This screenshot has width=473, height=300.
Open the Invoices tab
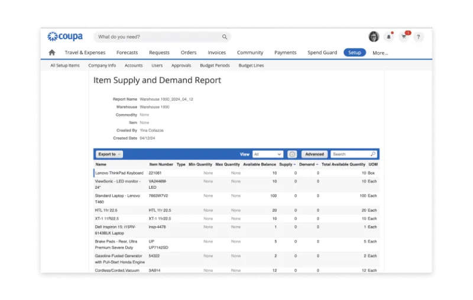click(x=216, y=53)
